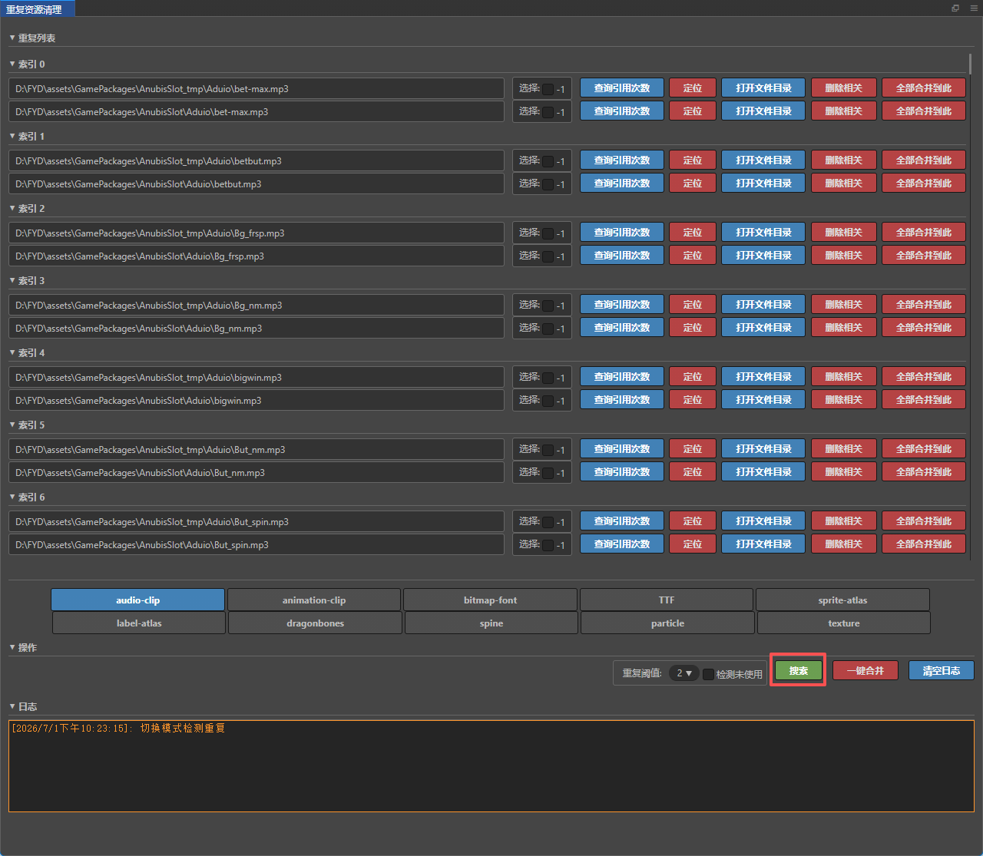The width and height of the screenshot is (983, 856).
Task: Click the AnubisSlot_tmp Bg_nm.mp3 path field
Action: [x=257, y=305]
